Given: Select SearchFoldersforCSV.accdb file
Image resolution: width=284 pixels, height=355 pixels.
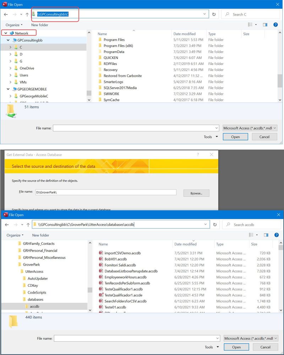Looking at the screenshot, I should (x=126, y=301).
